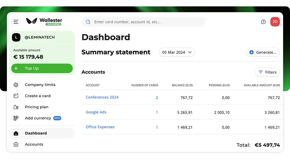Open the hamburger menu icon
The width and height of the screenshot is (290, 159).
coord(16,22)
